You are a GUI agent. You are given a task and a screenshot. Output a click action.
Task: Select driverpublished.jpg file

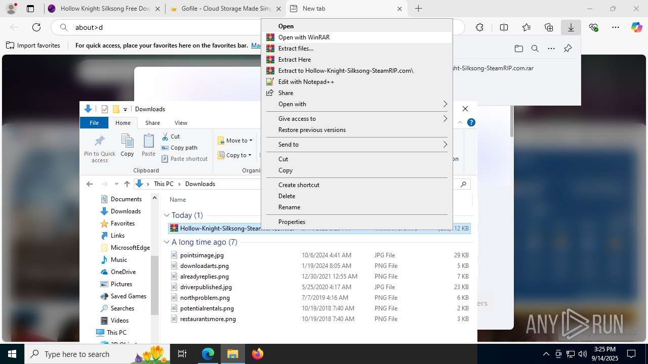click(206, 287)
